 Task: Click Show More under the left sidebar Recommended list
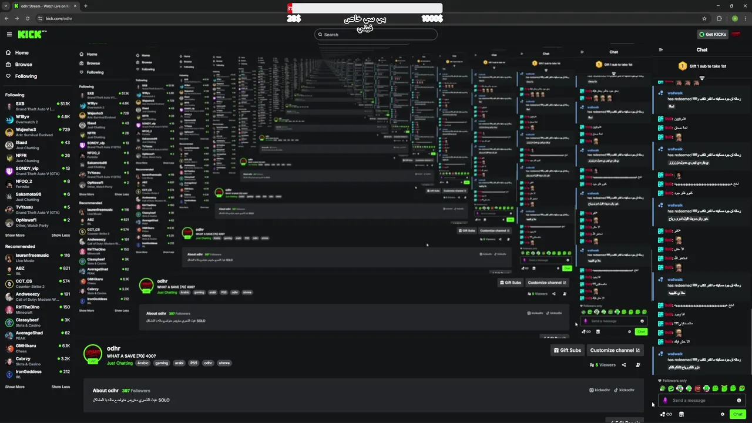click(15, 387)
